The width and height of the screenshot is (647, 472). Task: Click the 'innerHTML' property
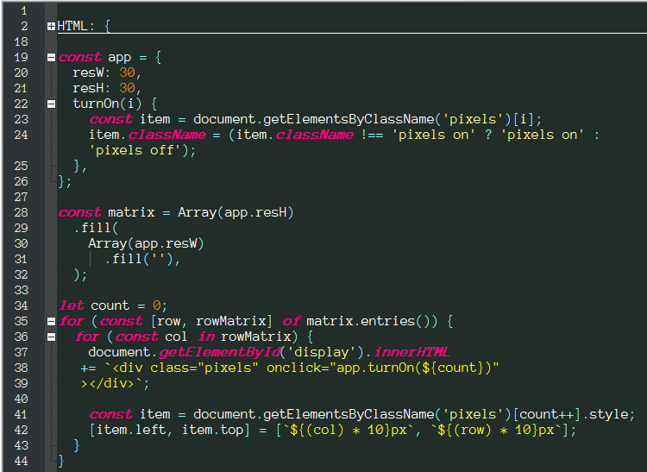point(411,352)
